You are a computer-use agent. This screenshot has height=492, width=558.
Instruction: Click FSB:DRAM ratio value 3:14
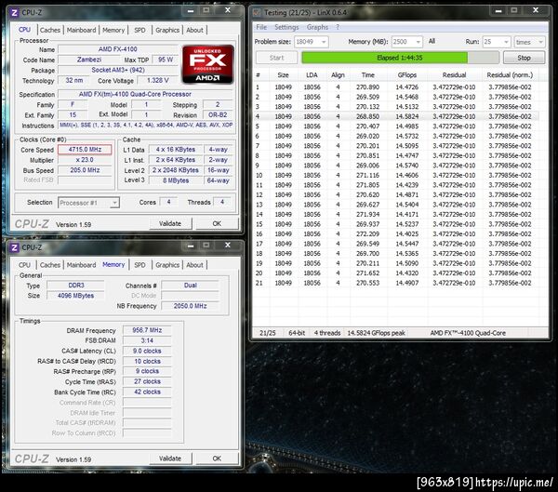[147, 340]
